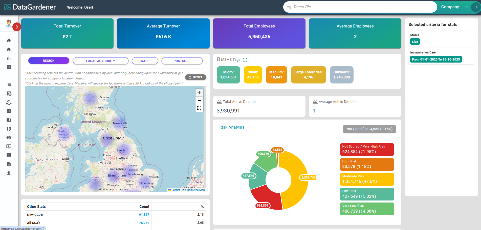Click the list view sidebar icon

pos(9,85)
